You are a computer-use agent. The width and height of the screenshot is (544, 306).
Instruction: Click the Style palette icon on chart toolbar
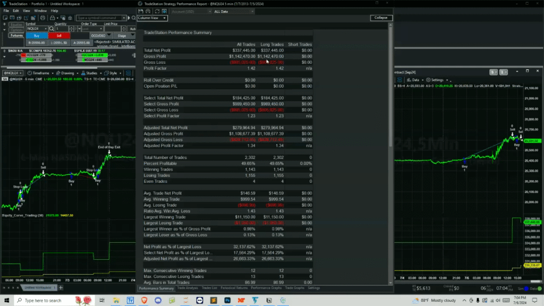pos(106,73)
